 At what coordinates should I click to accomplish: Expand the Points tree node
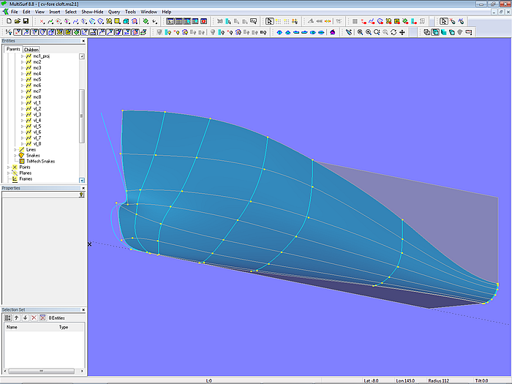pos(9,167)
